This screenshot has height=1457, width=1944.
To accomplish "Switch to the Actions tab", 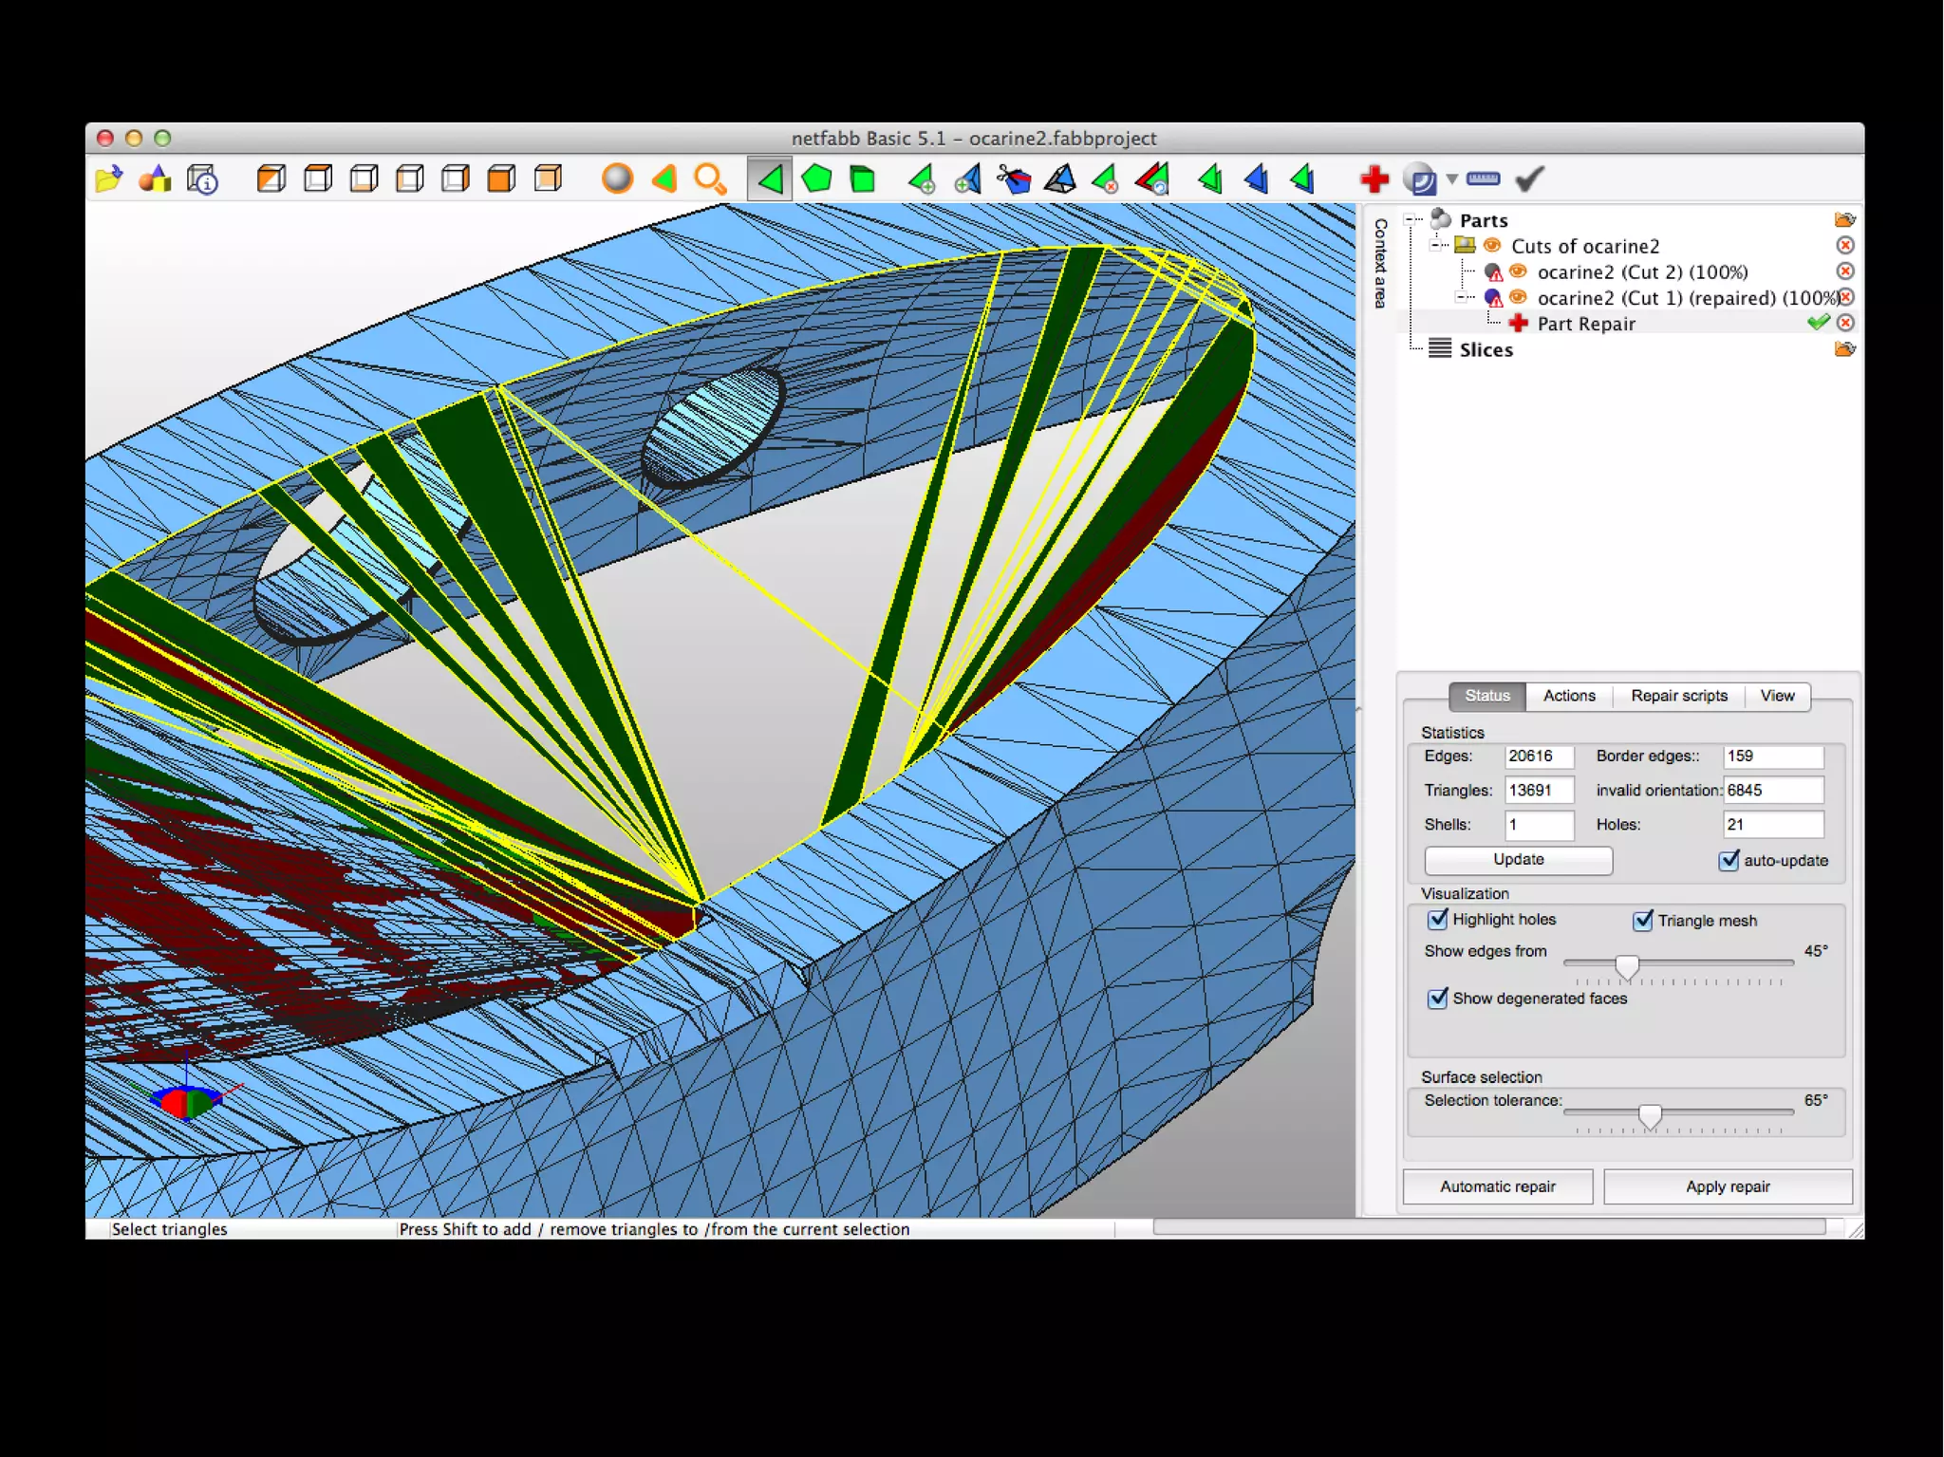I will pyautogui.click(x=1568, y=696).
